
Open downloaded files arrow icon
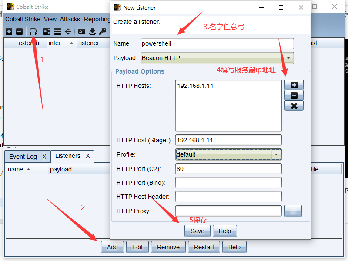[92, 31]
